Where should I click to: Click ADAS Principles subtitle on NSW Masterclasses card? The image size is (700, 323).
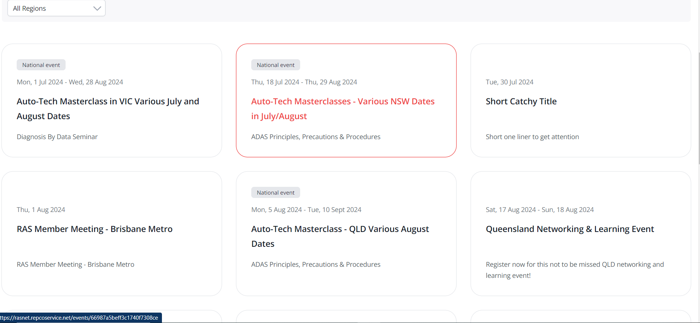tap(316, 137)
